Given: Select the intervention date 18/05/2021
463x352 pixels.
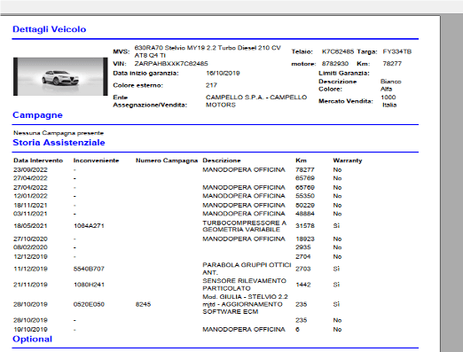Looking at the screenshot, I should [x=30, y=226].
